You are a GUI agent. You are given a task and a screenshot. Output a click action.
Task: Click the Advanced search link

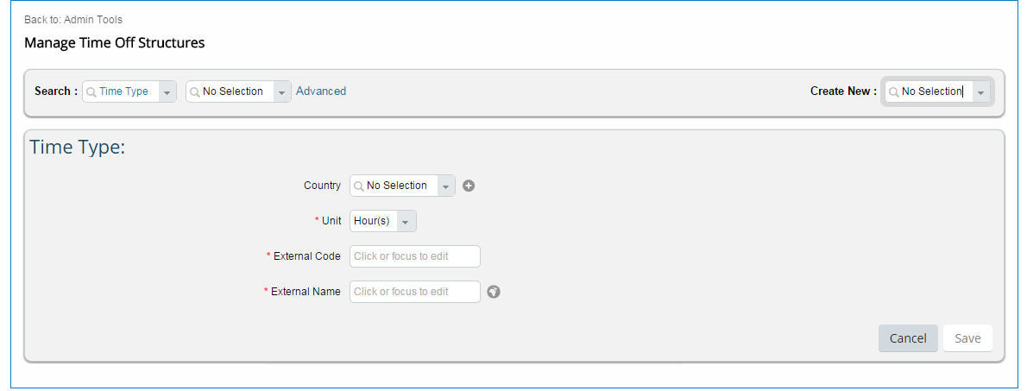(x=321, y=91)
